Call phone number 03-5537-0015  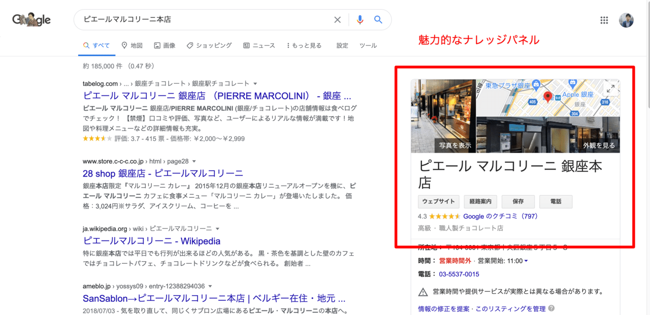[459, 274]
